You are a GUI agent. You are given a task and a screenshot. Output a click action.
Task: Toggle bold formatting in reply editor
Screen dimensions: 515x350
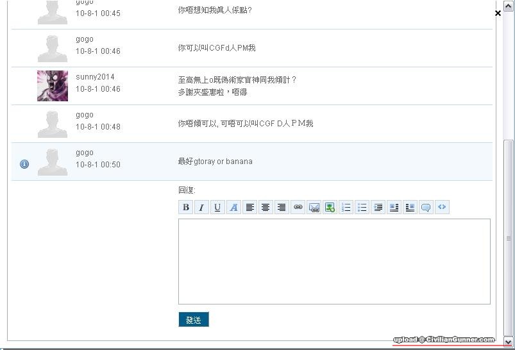pyautogui.click(x=186, y=207)
